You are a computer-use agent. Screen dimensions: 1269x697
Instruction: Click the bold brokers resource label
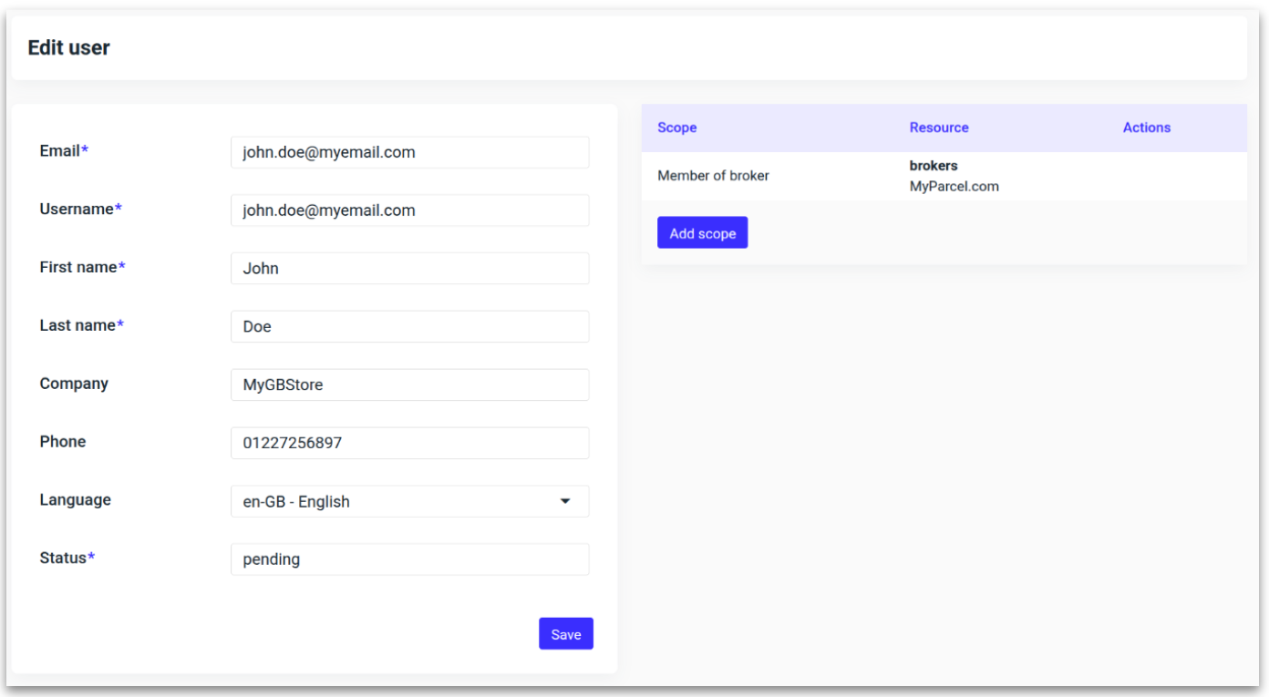(933, 166)
